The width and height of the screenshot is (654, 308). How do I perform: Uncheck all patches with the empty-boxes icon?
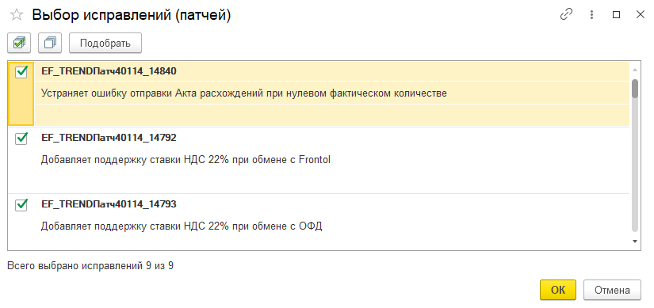pyautogui.click(x=50, y=43)
